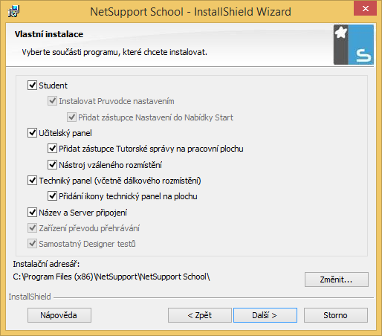This screenshot has height=336, width=382.
Task: Click the NetSupport School logo image
Action: tap(354, 45)
